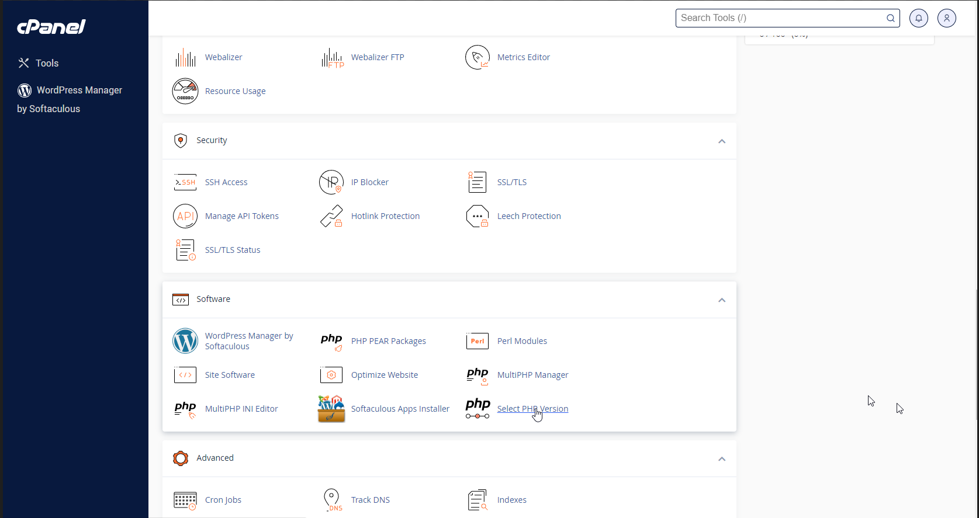979x518 pixels.
Task: Open the Cron Jobs icon
Action: [x=185, y=500]
